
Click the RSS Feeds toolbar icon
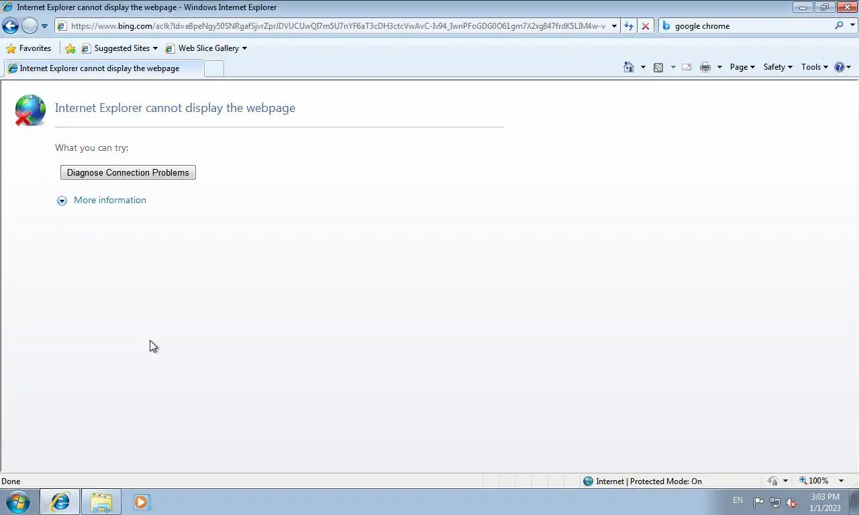658,67
